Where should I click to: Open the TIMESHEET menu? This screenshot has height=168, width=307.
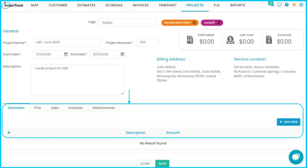tap(167, 5)
